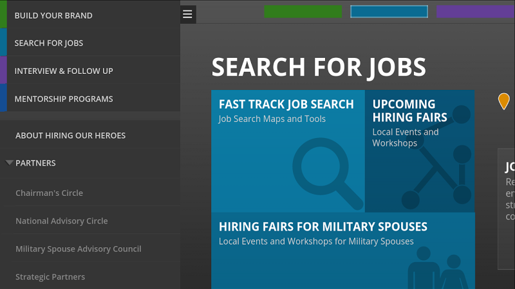Open Mentorship Programs menu item
The height and width of the screenshot is (289, 515).
pyautogui.click(x=90, y=99)
